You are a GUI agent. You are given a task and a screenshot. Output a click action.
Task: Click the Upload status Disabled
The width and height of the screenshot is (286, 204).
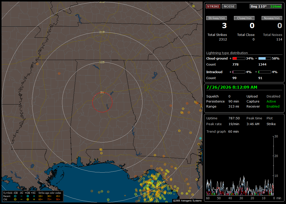273,96
